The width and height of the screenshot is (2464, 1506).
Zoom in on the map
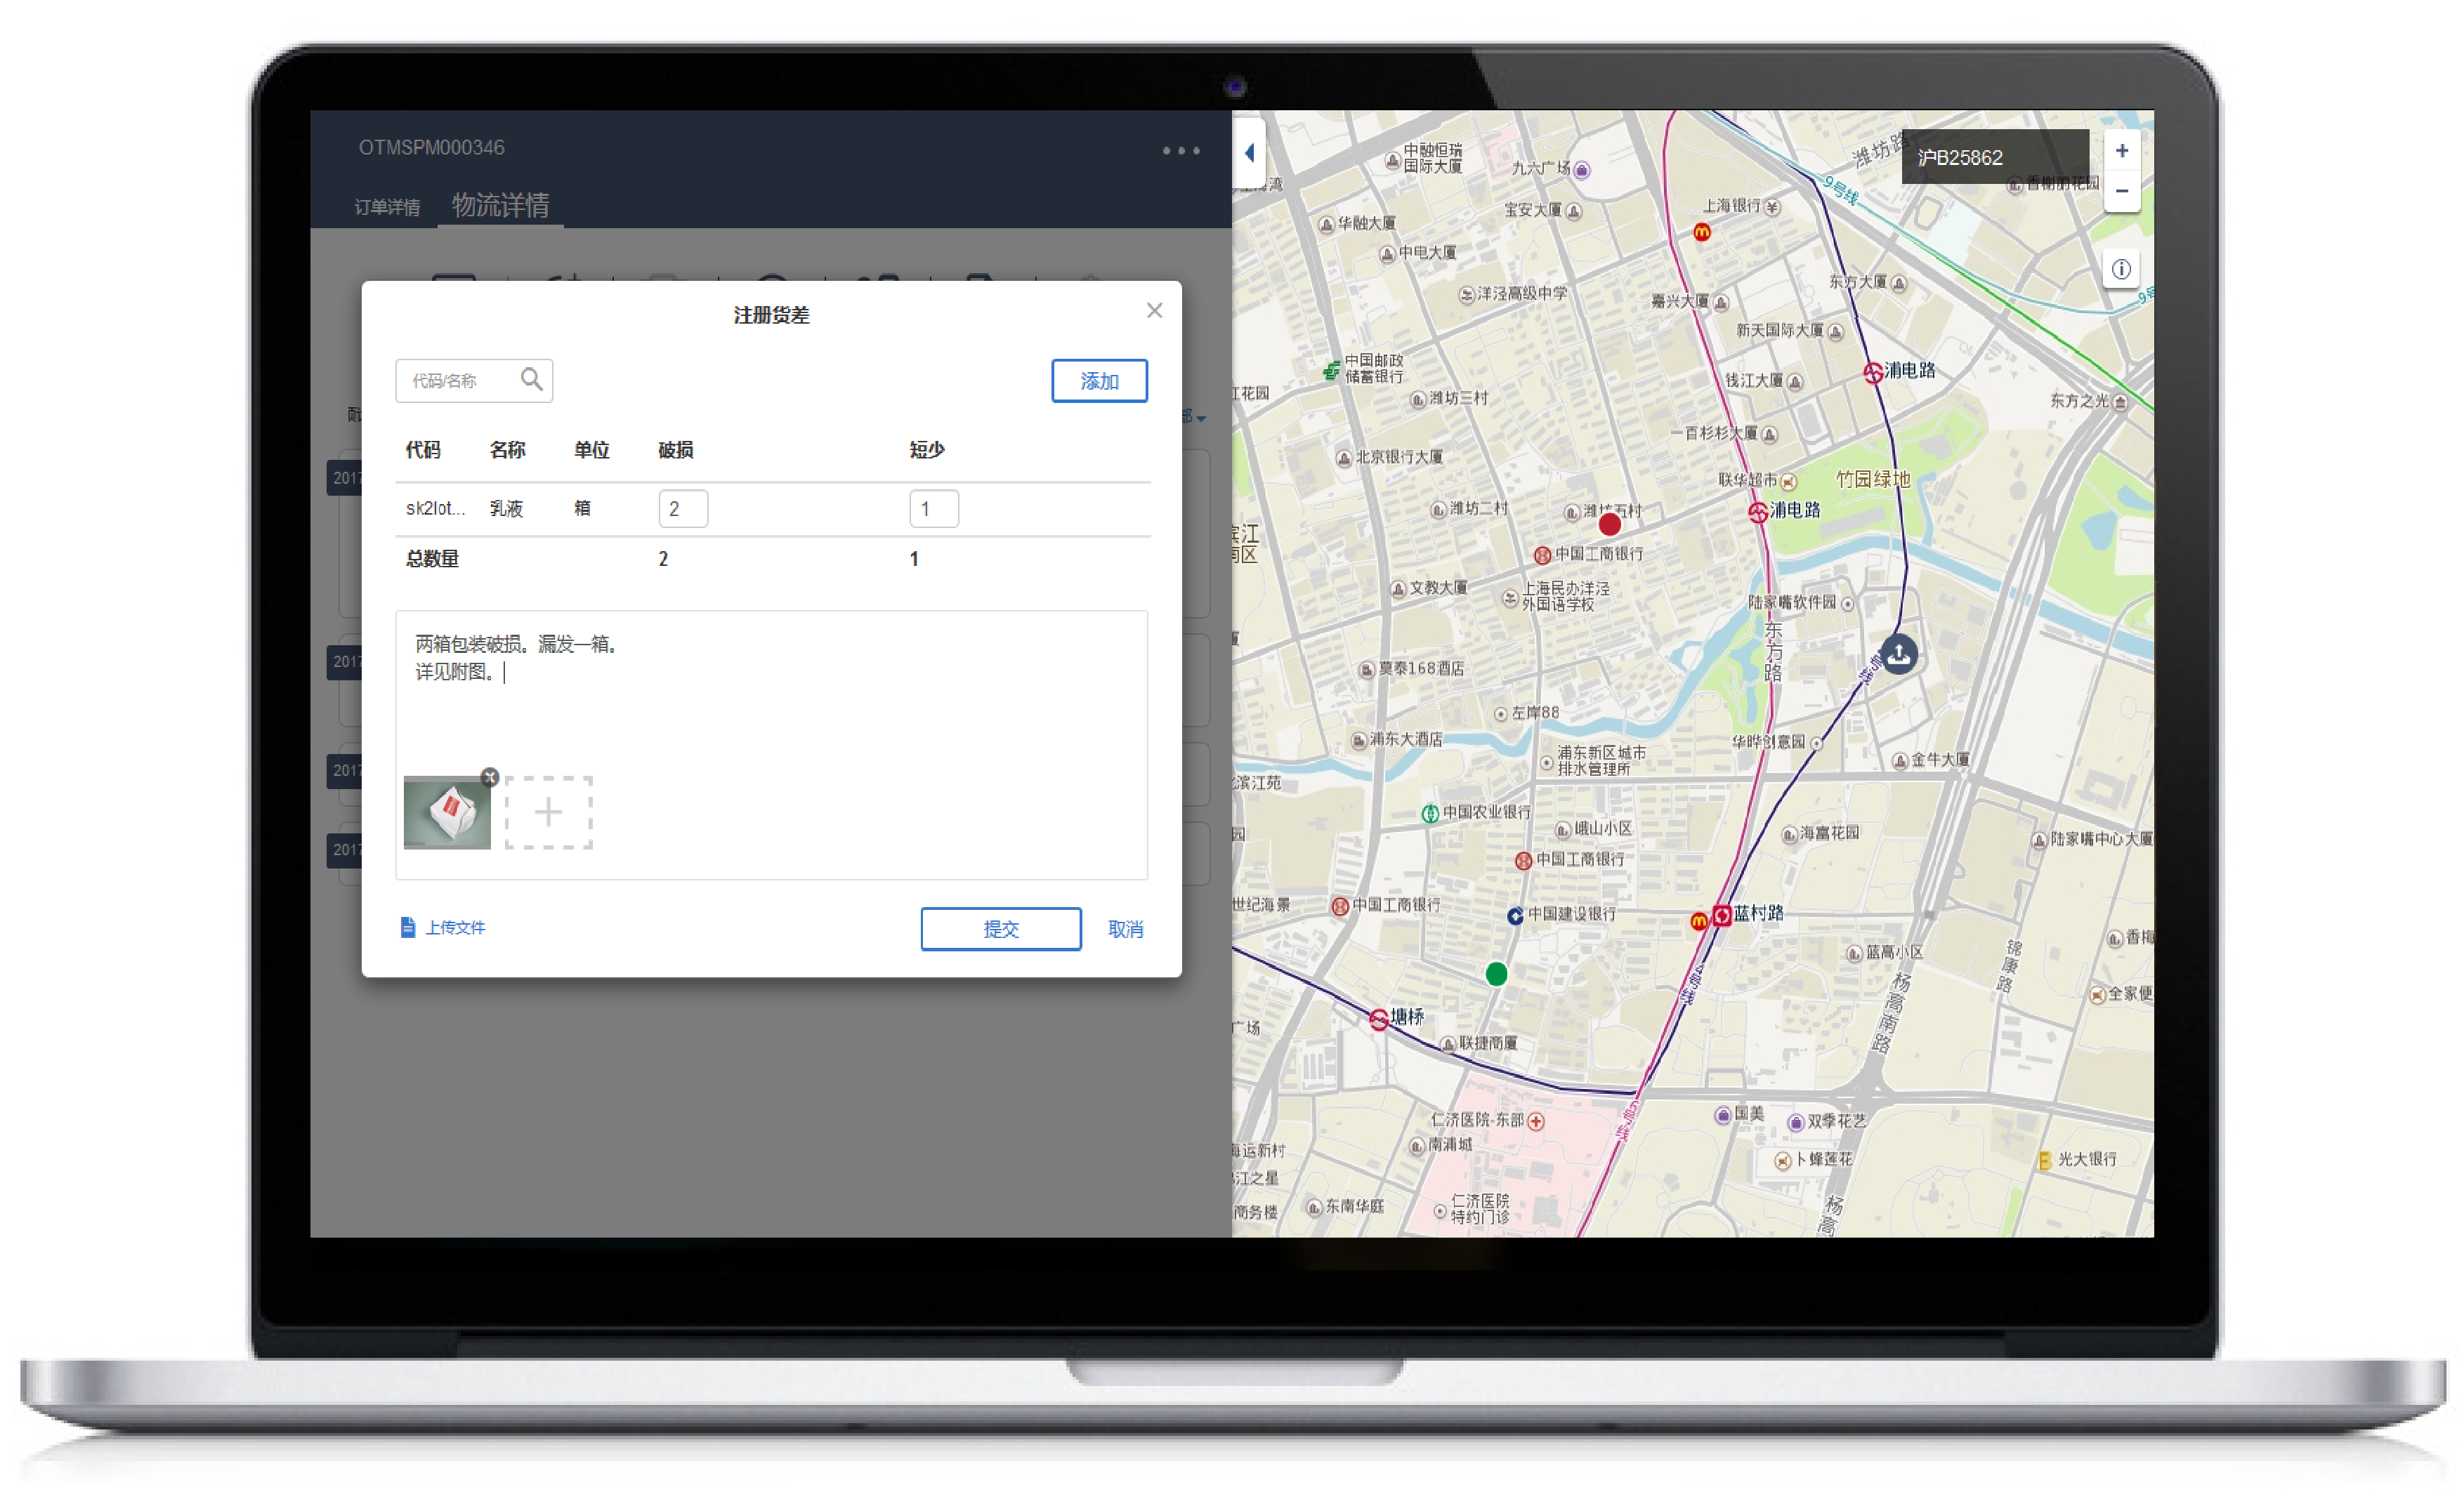click(x=2121, y=151)
